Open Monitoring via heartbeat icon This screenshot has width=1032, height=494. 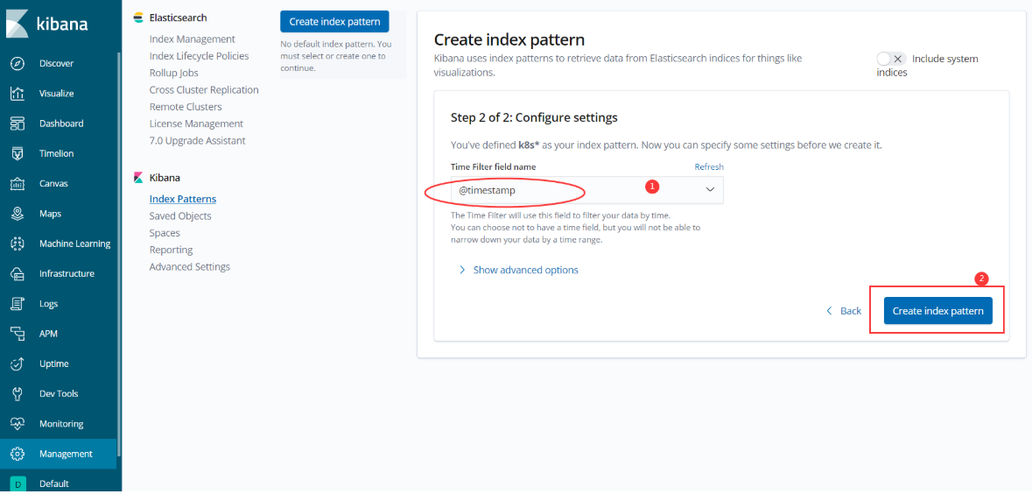[18, 424]
